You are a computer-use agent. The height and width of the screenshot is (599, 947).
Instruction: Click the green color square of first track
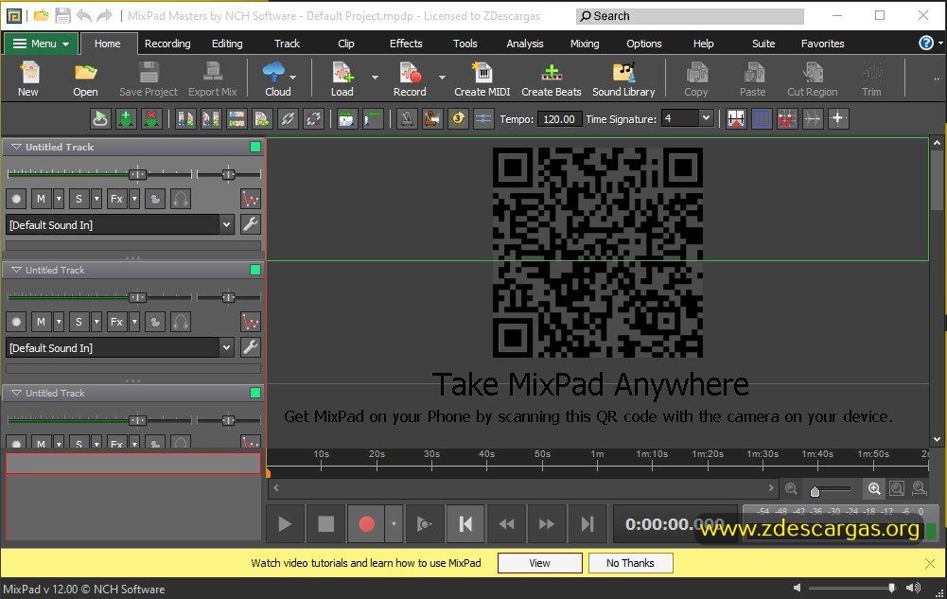pos(255,147)
